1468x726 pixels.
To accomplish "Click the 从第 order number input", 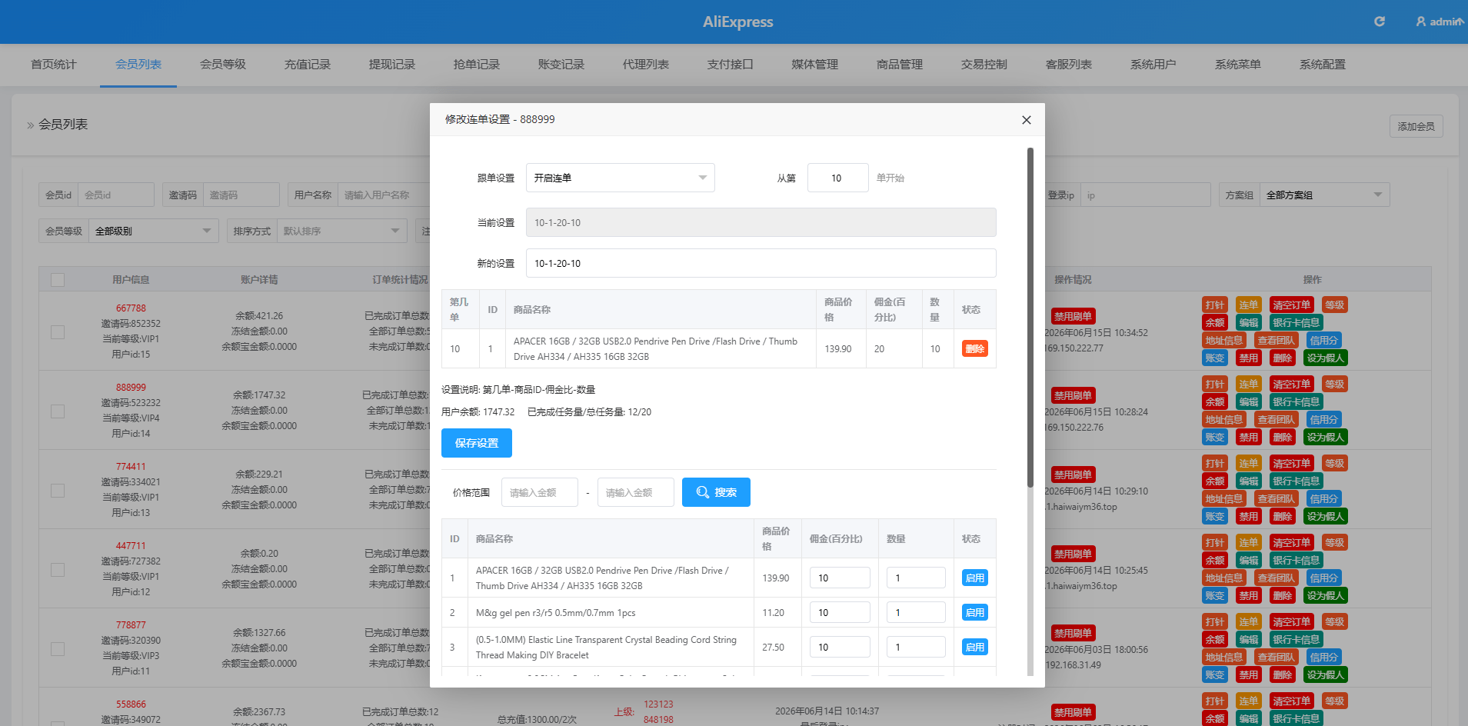I will 838,178.
